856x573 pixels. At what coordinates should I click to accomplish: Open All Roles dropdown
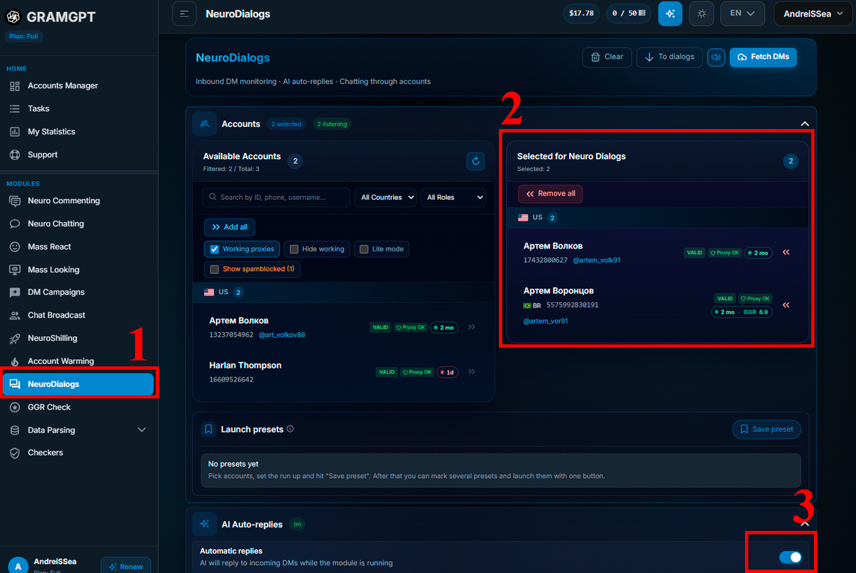click(453, 197)
